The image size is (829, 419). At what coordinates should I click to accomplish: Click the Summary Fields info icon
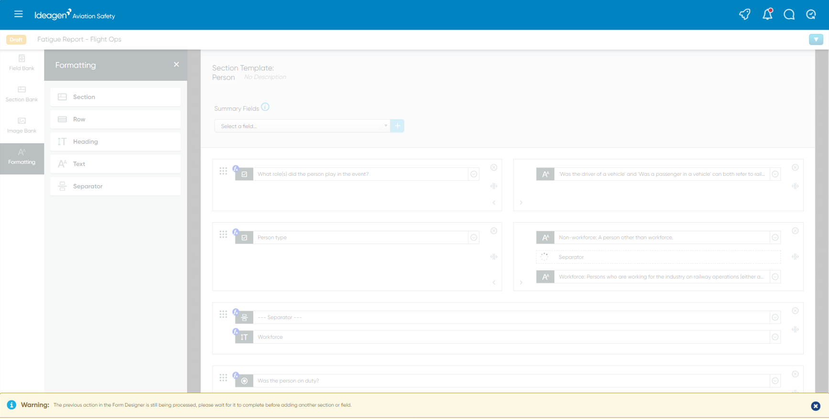265,107
